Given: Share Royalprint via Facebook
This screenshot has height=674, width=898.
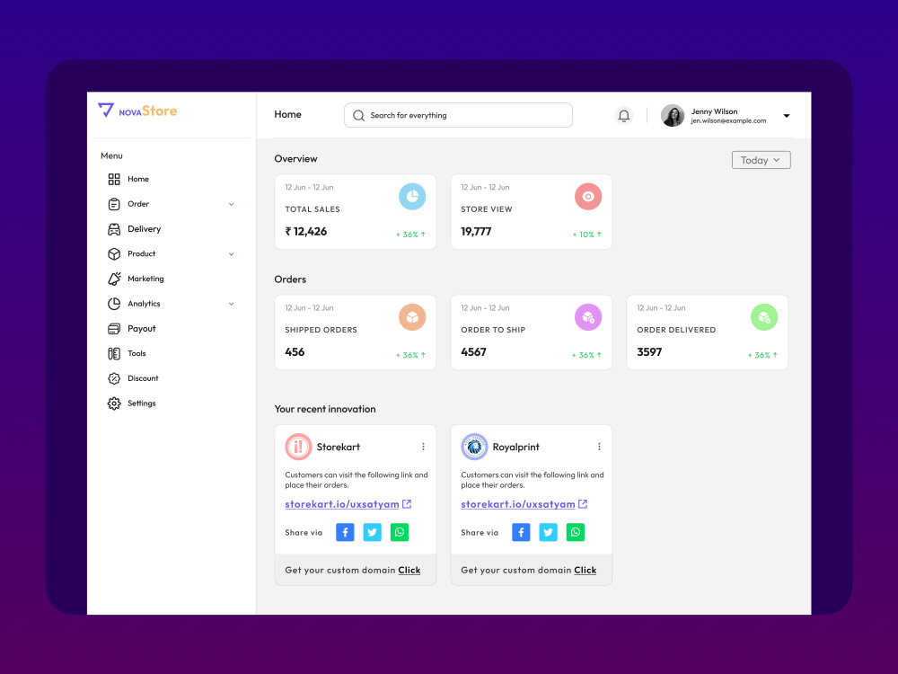Looking at the screenshot, I should [521, 532].
